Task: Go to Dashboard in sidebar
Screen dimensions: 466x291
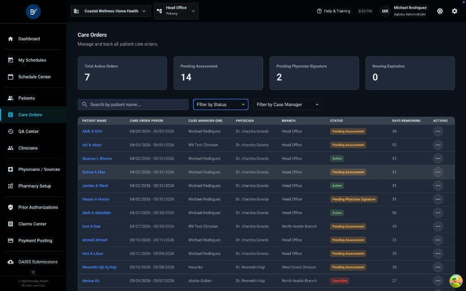Action: click(33, 39)
